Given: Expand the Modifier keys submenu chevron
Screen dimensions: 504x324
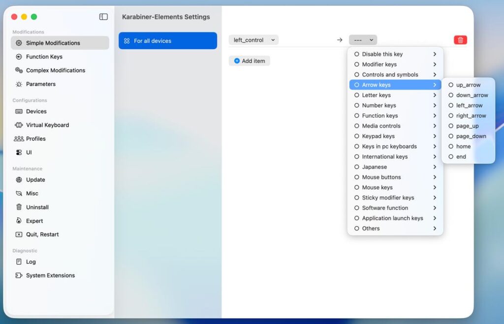Looking at the screenshot, I should click(435, 64).
